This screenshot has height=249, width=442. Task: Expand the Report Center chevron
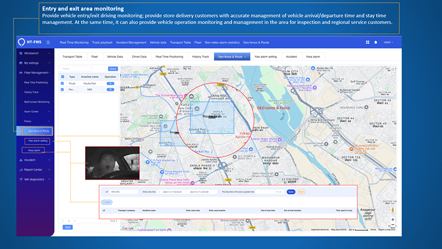coord(49,170)
